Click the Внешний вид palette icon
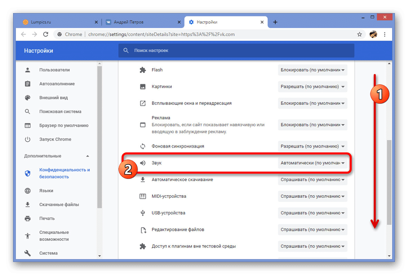This screenshot has height=275, width=408. coord(28,98)
